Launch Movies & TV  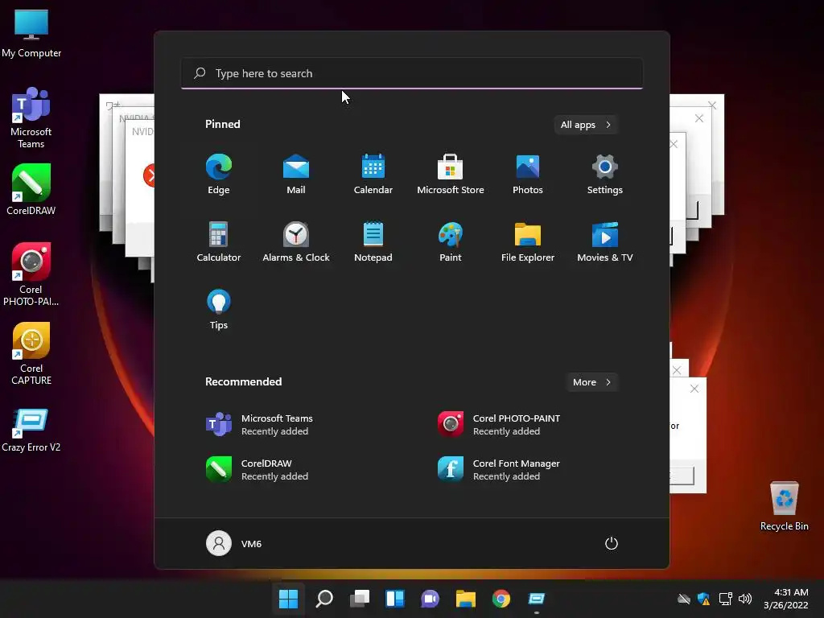click(x=605, y=241)
